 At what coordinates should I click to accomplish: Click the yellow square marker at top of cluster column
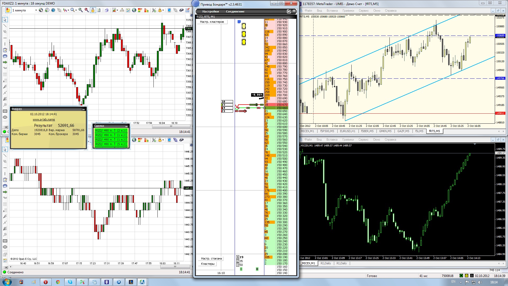pos(244,26)
